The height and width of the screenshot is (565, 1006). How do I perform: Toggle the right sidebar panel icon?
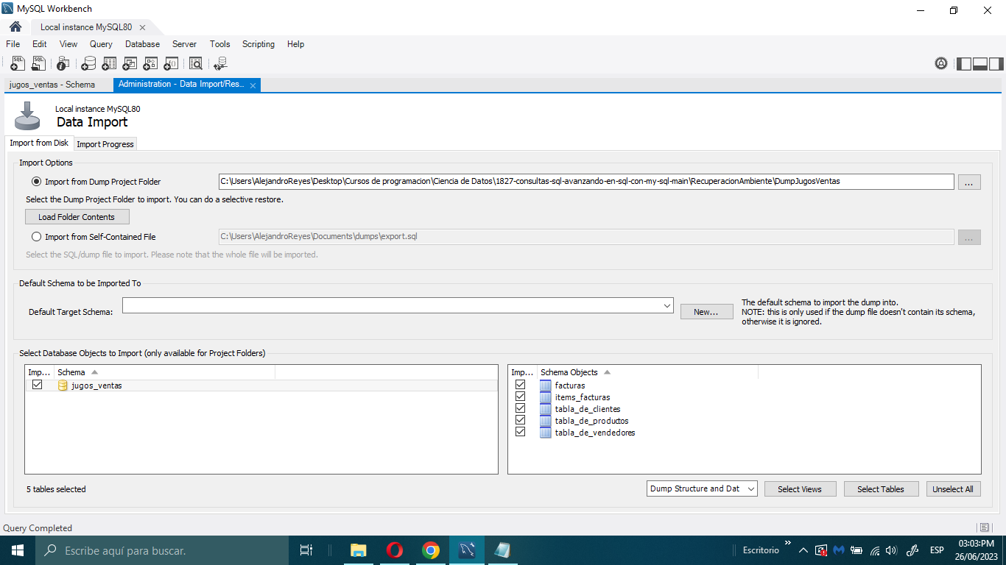click(x=996, y=63)
